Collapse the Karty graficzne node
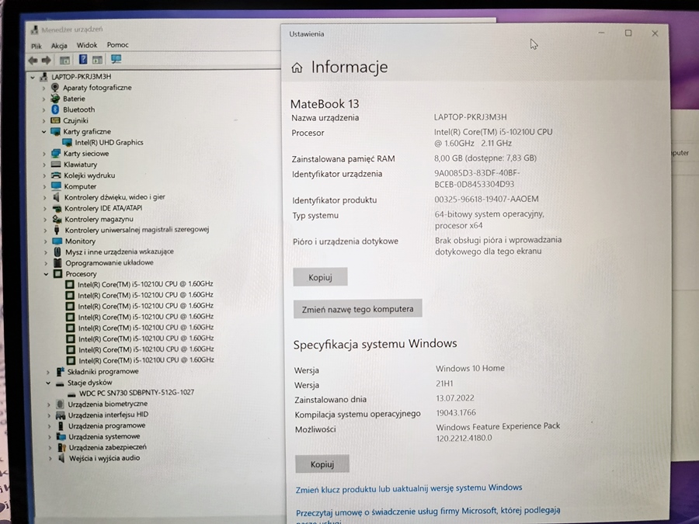Viewport: 699px width, 524px height. click(x=43, y=132)
